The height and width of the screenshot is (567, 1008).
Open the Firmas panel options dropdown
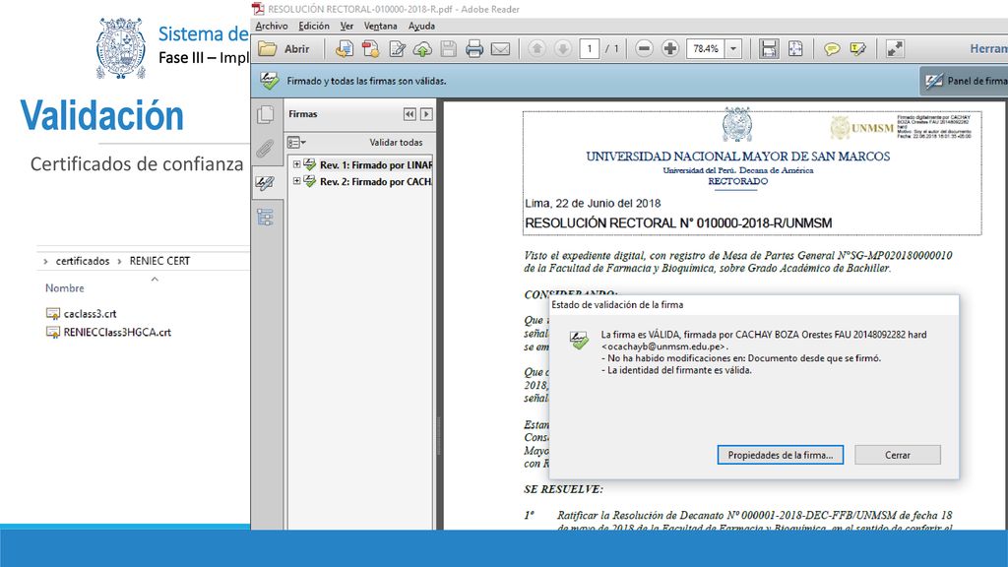coord(296,142)
